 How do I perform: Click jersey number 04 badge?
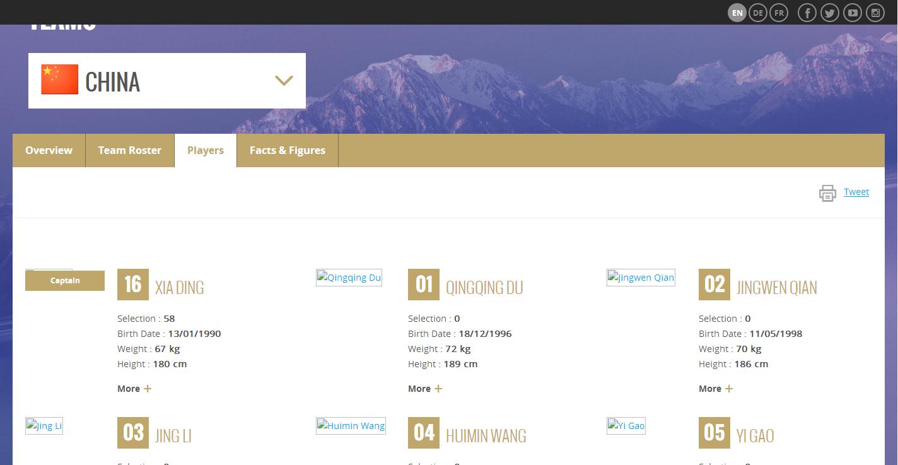coord(424,433)
